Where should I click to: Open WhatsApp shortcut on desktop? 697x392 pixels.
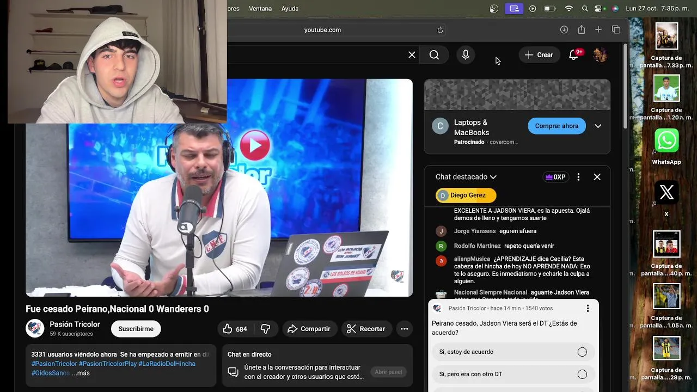pyautogui.click(x=667, y=141)
